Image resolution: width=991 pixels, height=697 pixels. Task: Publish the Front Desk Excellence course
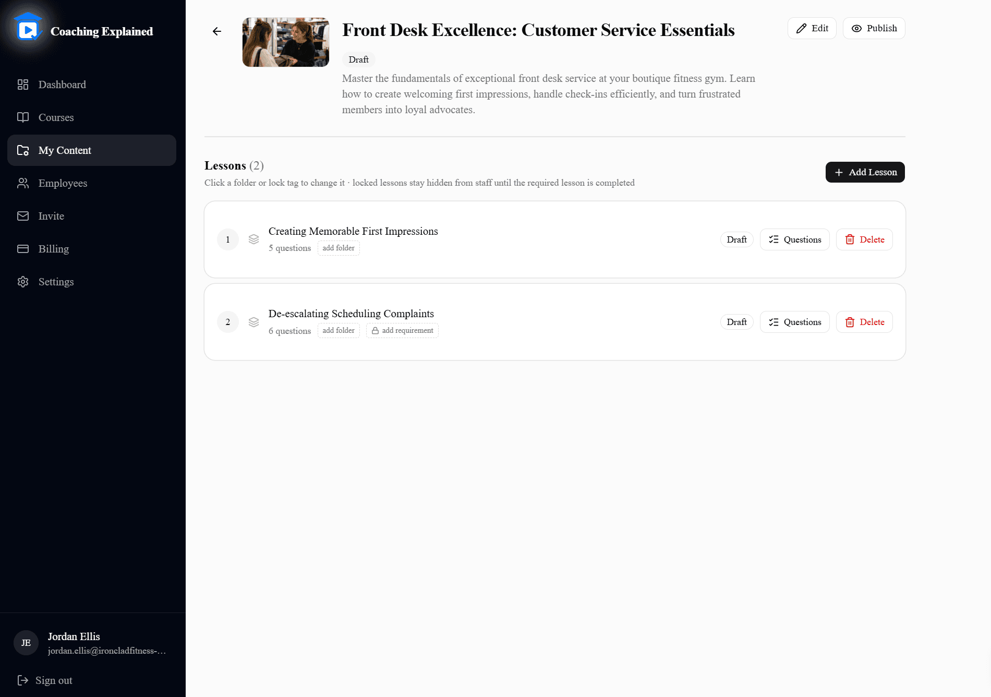tap(874, 28)
